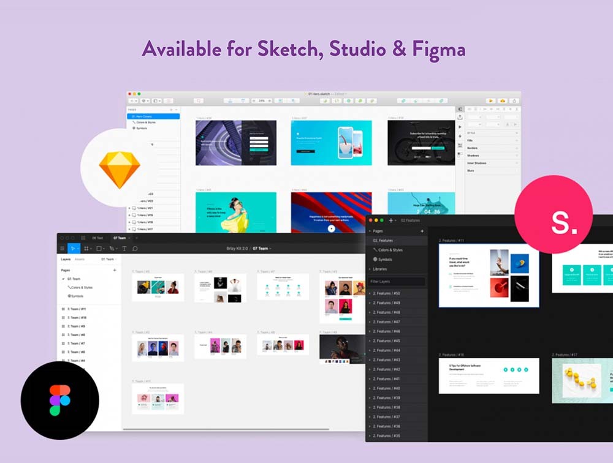Expand the 2. Features / #50 layer
Viewport: 613px width, 463px height.
click(370, 293)
